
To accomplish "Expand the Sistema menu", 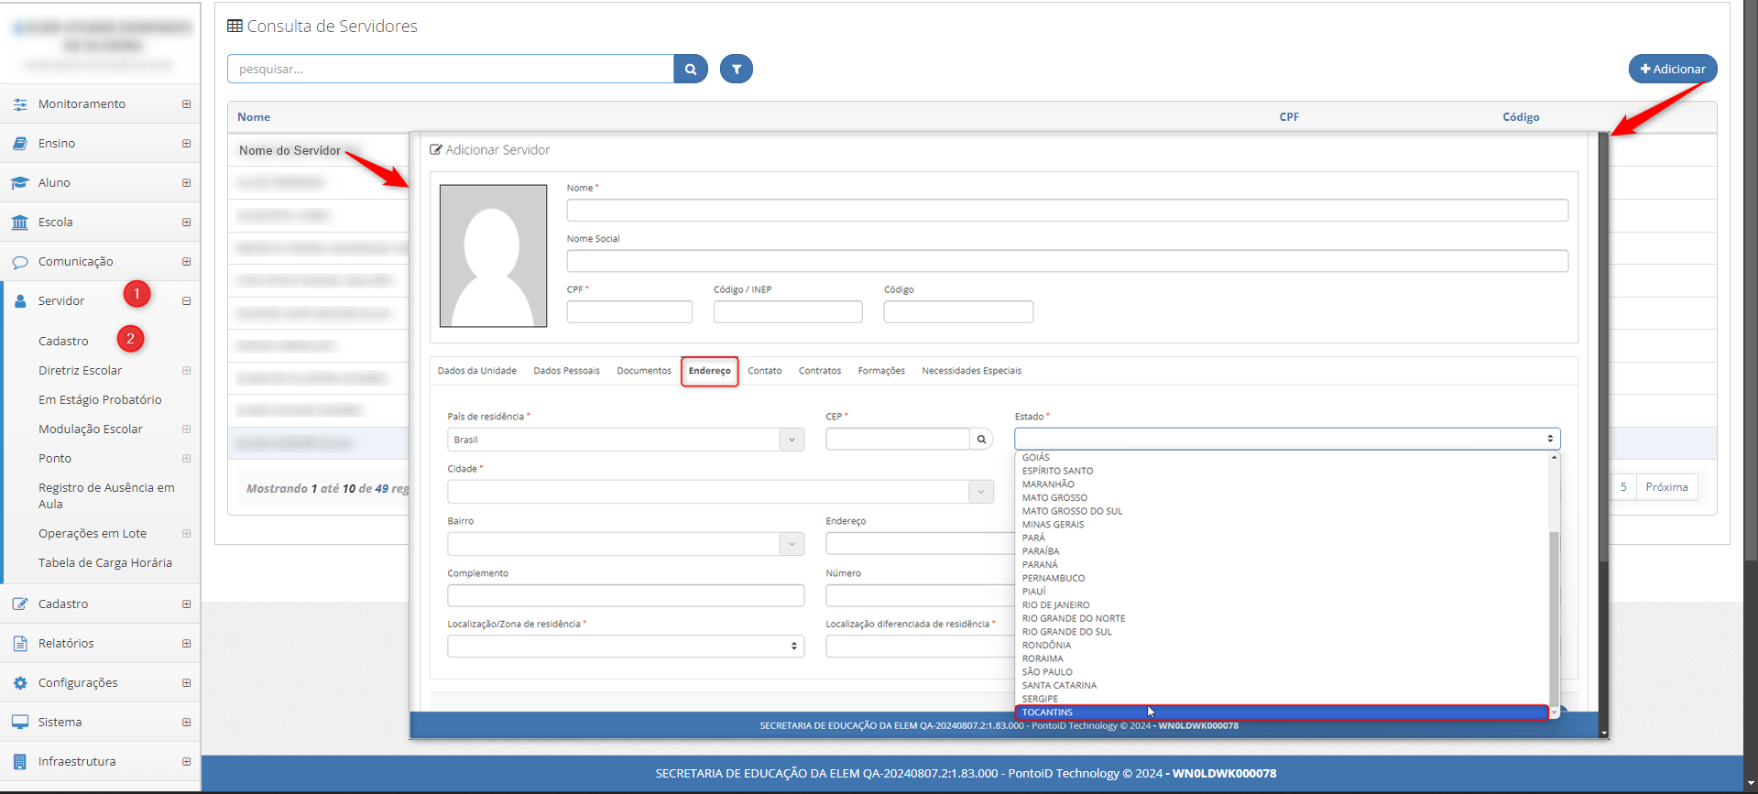I will tap(186, 723).
